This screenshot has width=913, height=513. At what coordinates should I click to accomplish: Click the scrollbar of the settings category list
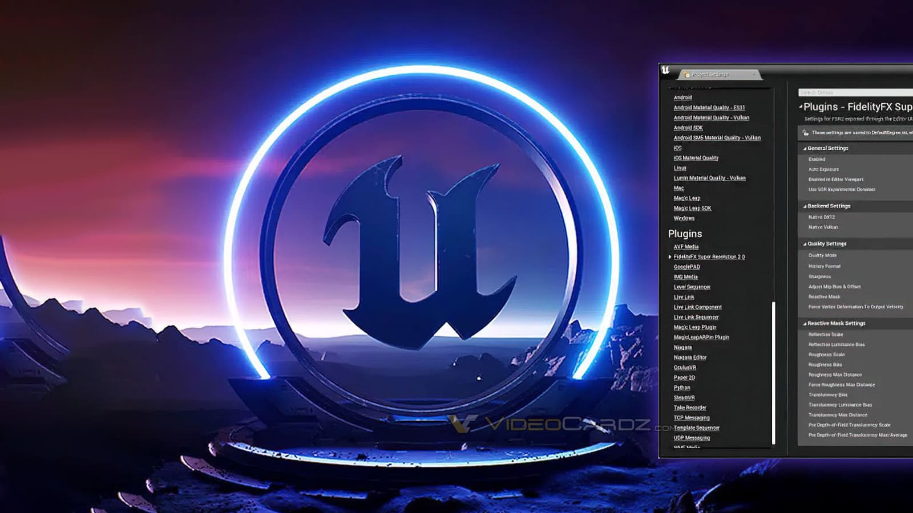click(x=774, y=373)
